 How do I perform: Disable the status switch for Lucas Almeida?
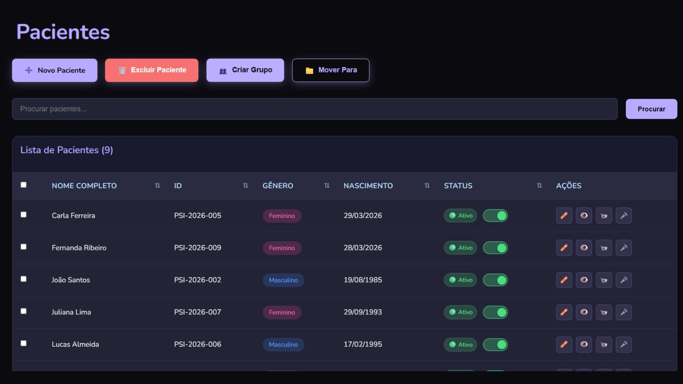point(495,345)
